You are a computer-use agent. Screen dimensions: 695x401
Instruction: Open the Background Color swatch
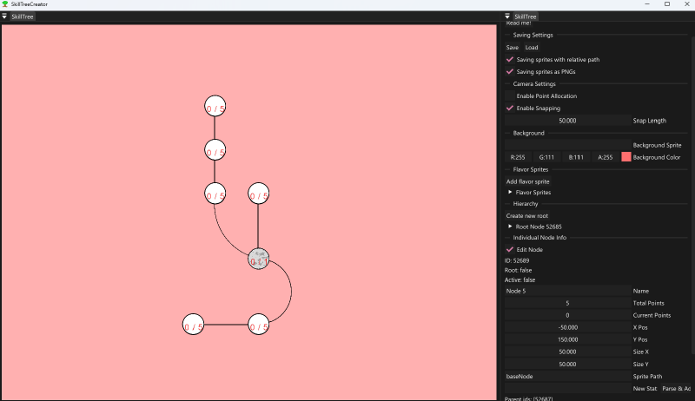[x=626, y=157]
